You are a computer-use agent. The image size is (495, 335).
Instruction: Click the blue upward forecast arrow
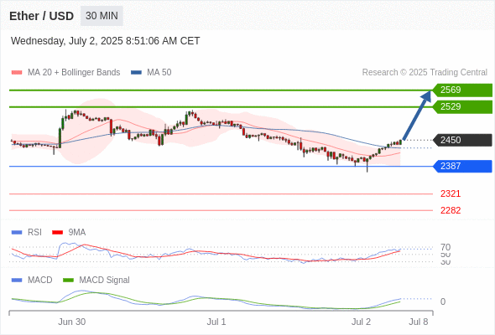417,116
